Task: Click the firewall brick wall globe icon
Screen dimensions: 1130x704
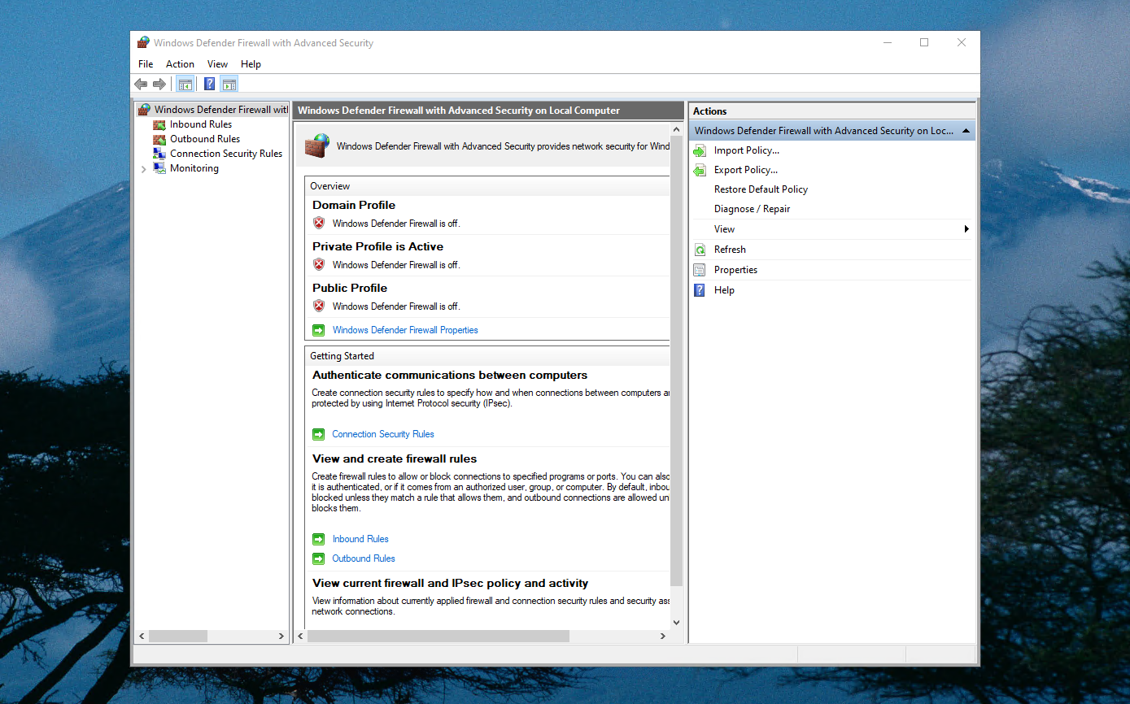Action: coord(317,146)
